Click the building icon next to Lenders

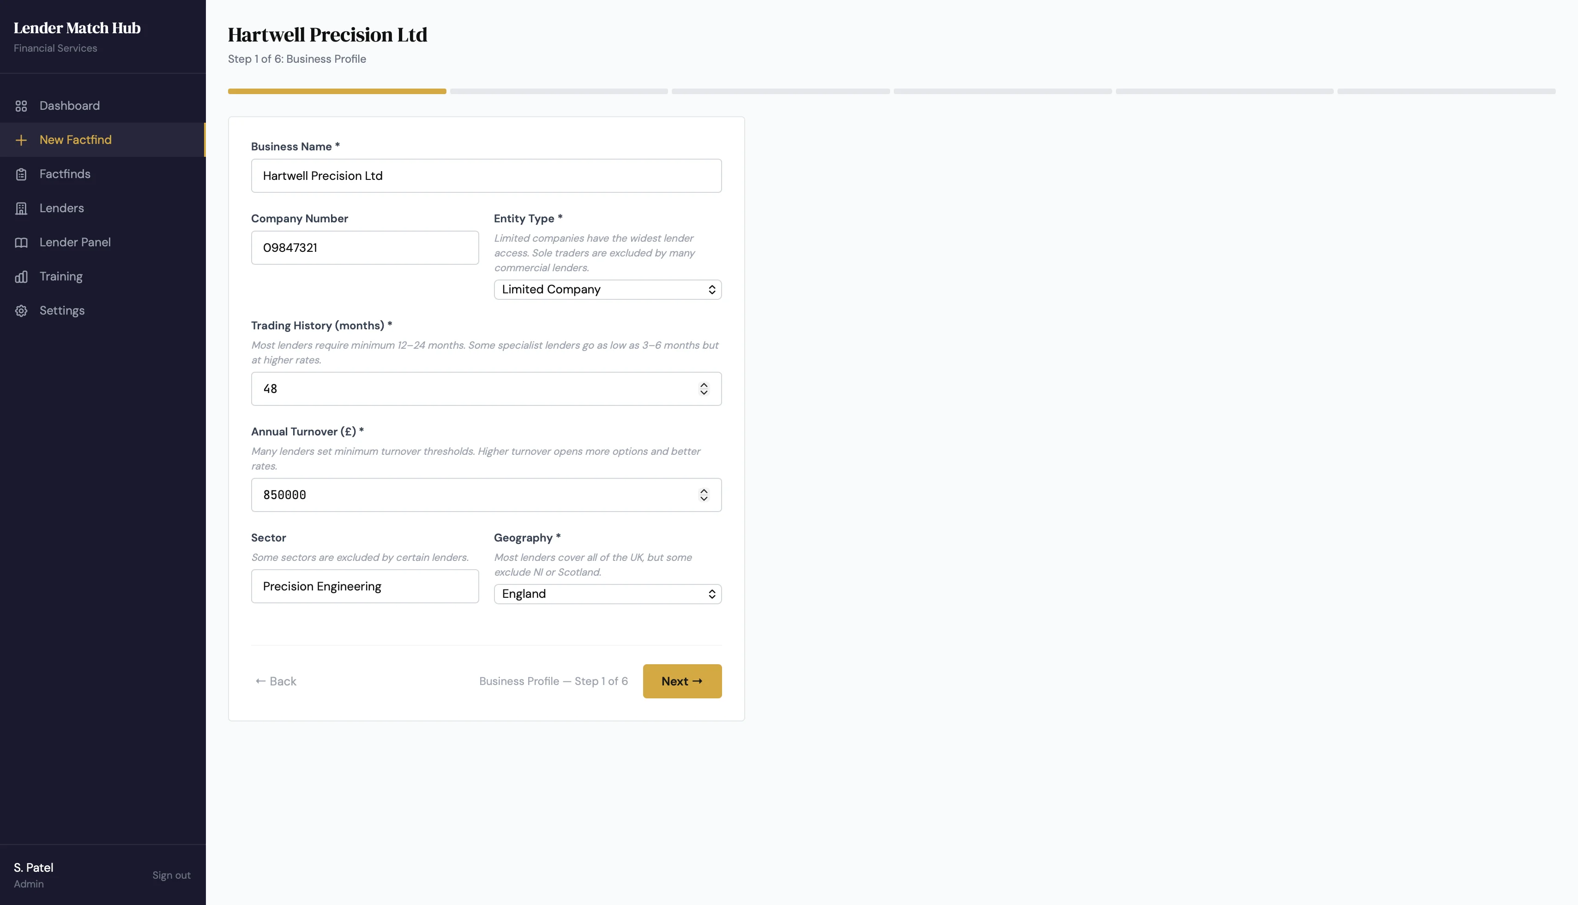coord(20,208)
